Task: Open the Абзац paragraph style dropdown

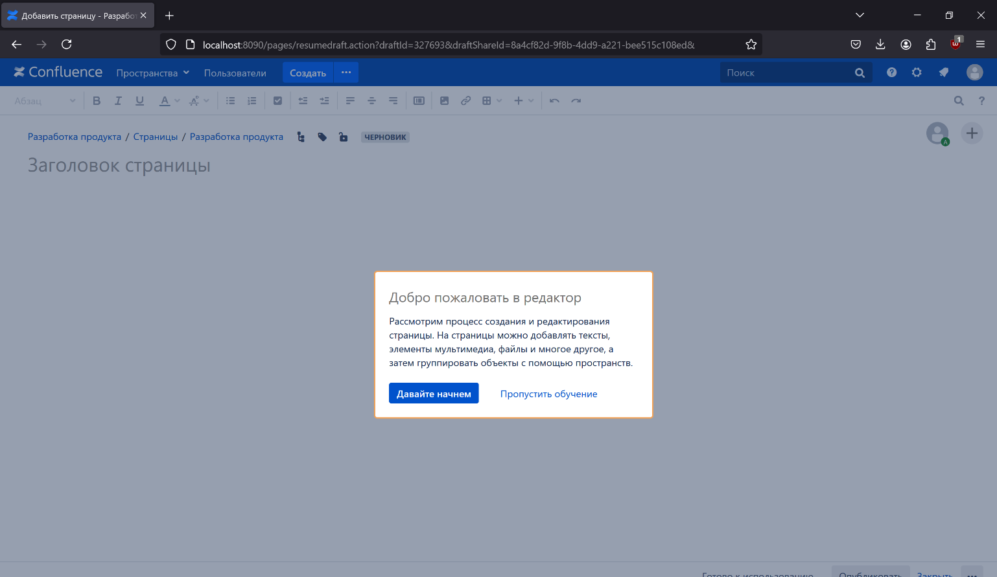Action: coord(45,101)
